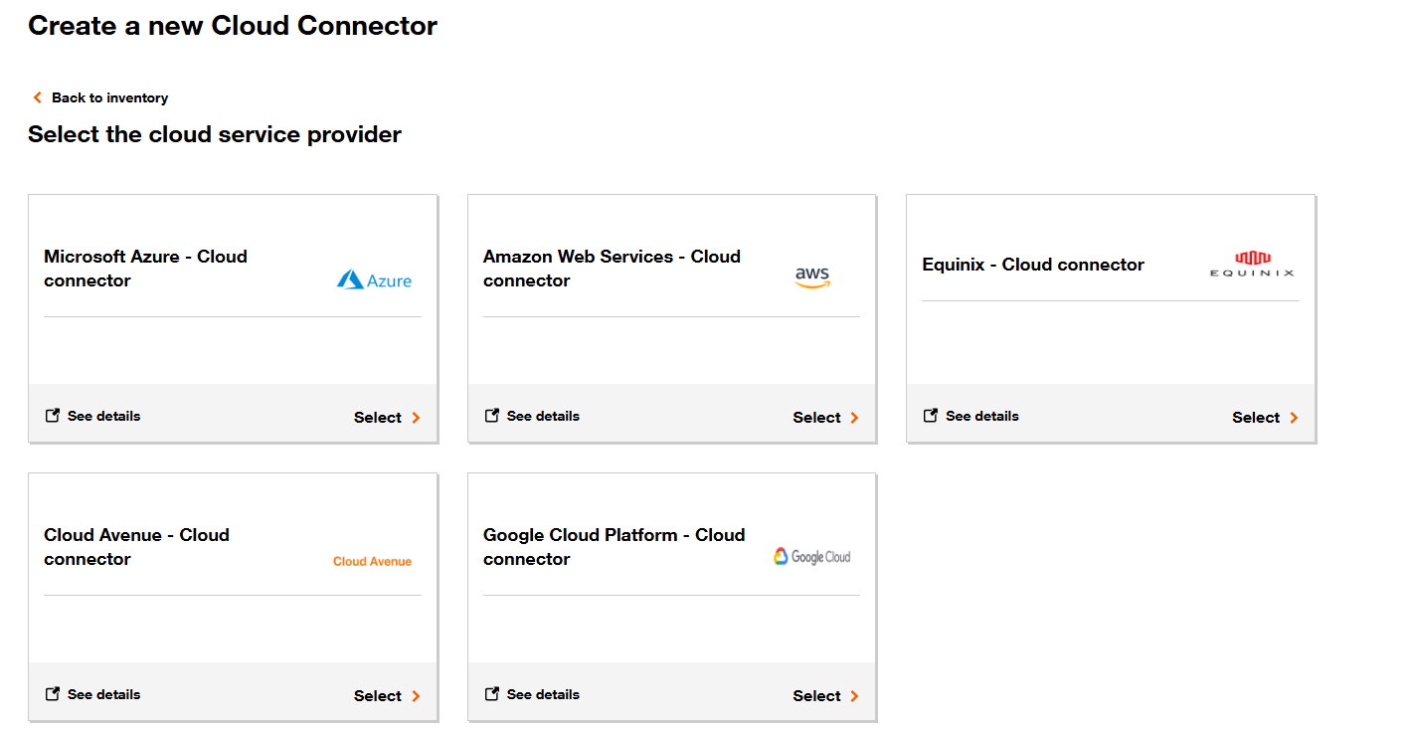Select the Equinix cloud connector

[1265, 418]
